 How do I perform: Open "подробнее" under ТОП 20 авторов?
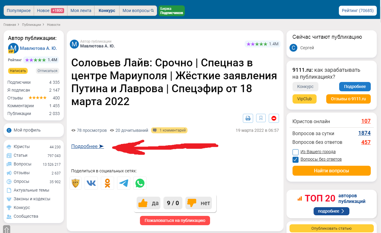pyautogui.click(x=331, y=211)
